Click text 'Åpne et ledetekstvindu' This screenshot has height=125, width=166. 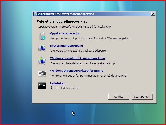click(65, 88)
